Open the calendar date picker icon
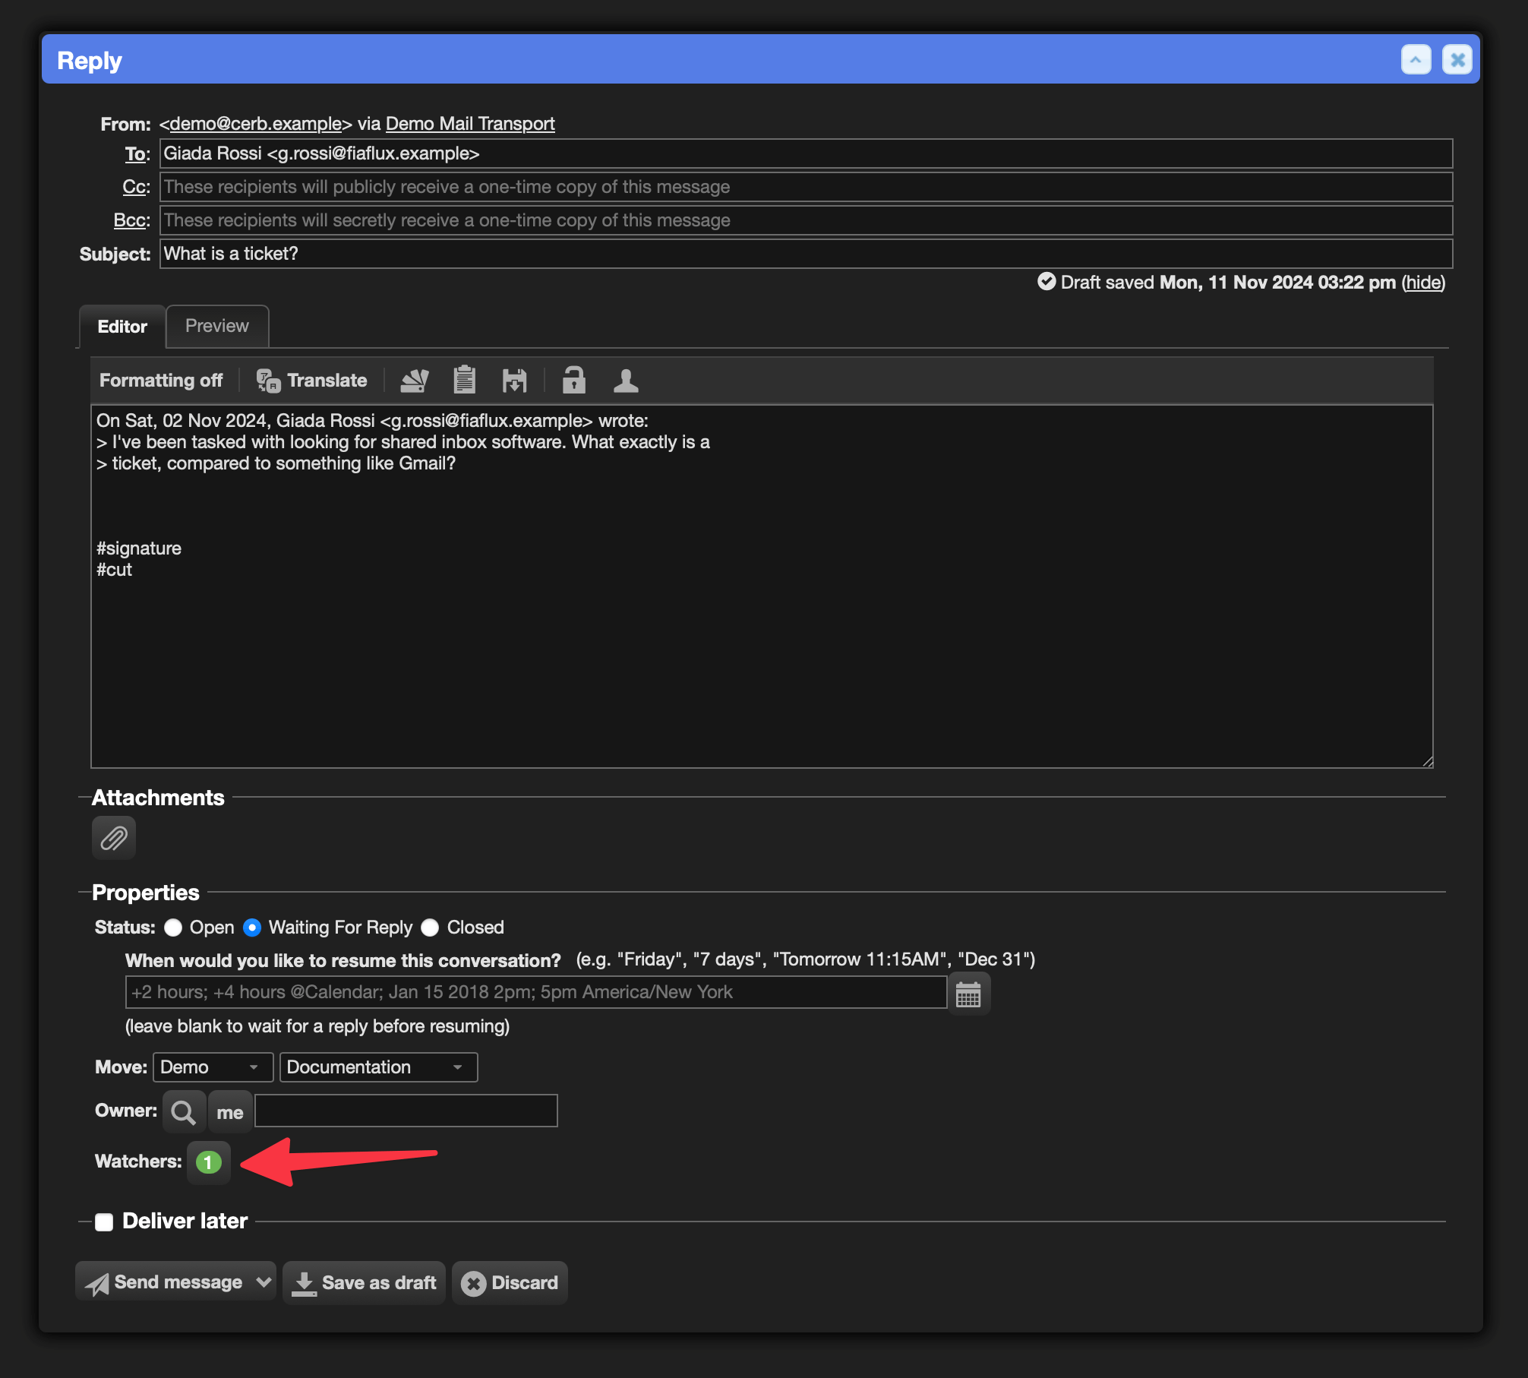 coord(968,994)
